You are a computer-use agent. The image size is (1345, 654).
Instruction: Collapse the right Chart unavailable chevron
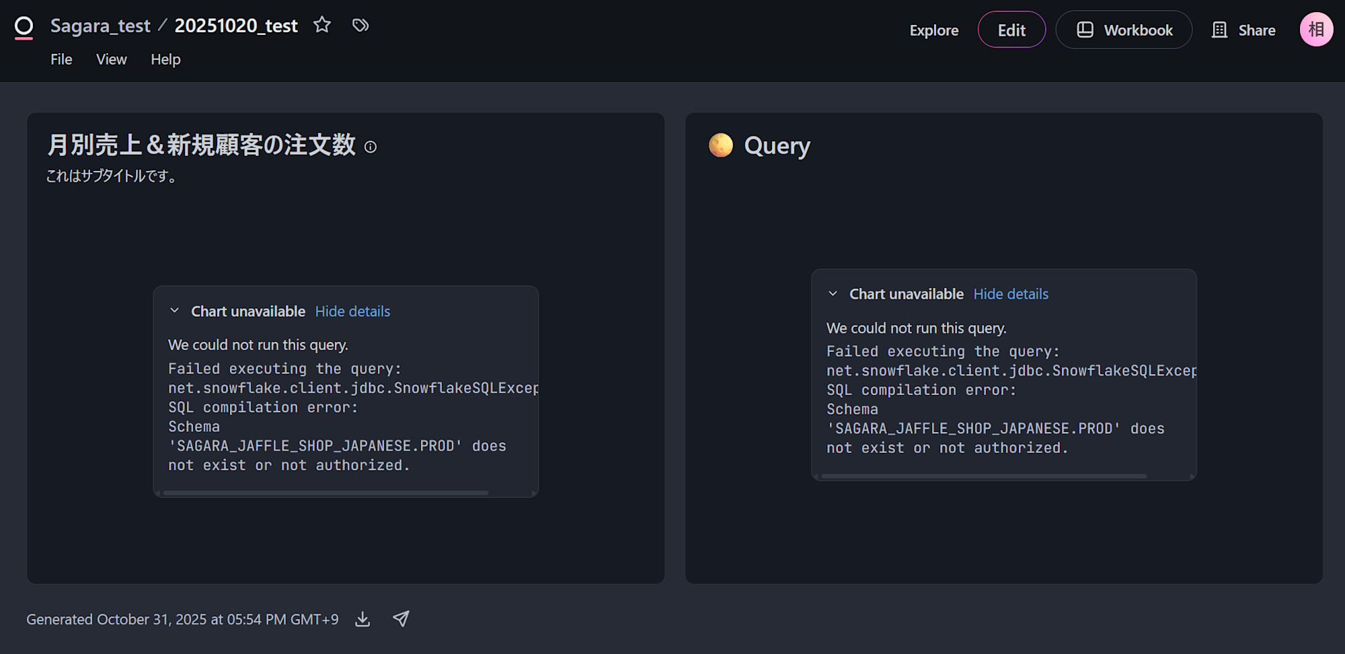pos(833,294)
